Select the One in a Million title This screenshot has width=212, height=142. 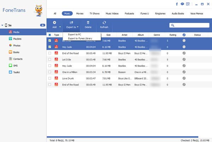[x=70, y=72]
